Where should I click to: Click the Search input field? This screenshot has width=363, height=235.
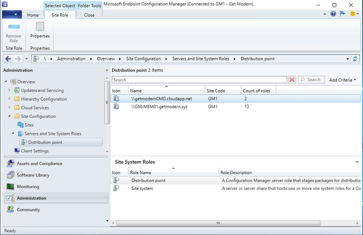[200, 80]
